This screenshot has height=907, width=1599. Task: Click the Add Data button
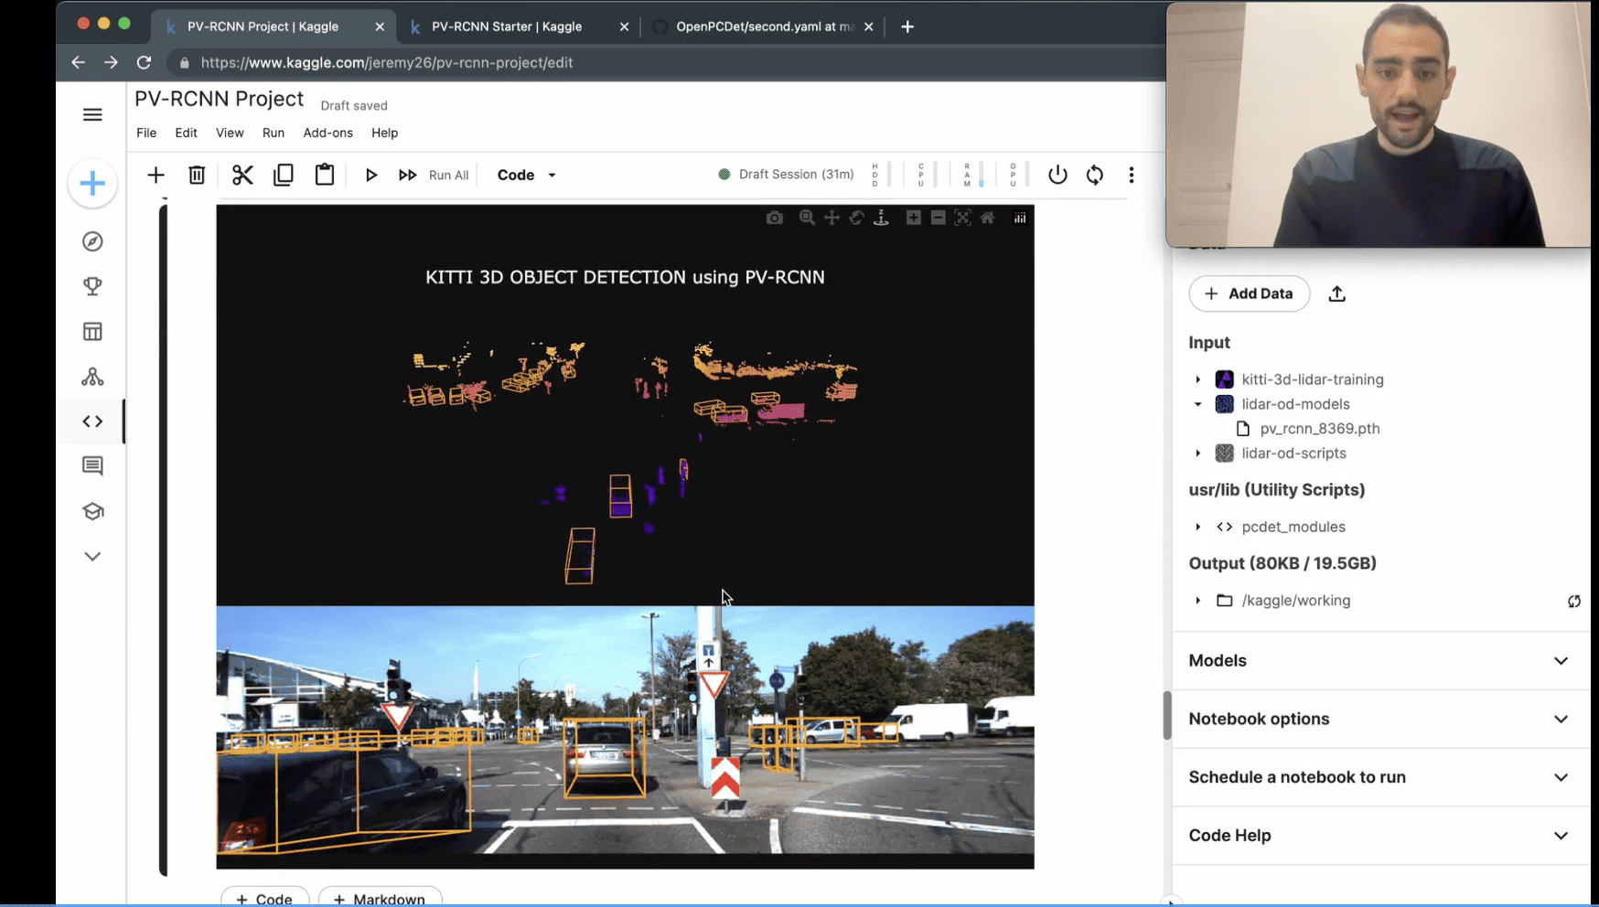click(x=1249, y=293)
